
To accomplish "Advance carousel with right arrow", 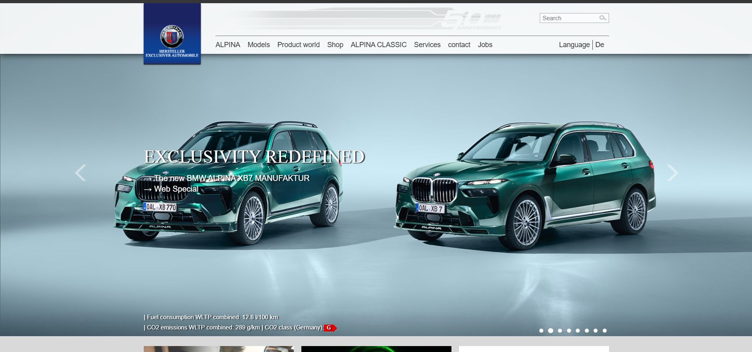I will (x=672, y=173).
